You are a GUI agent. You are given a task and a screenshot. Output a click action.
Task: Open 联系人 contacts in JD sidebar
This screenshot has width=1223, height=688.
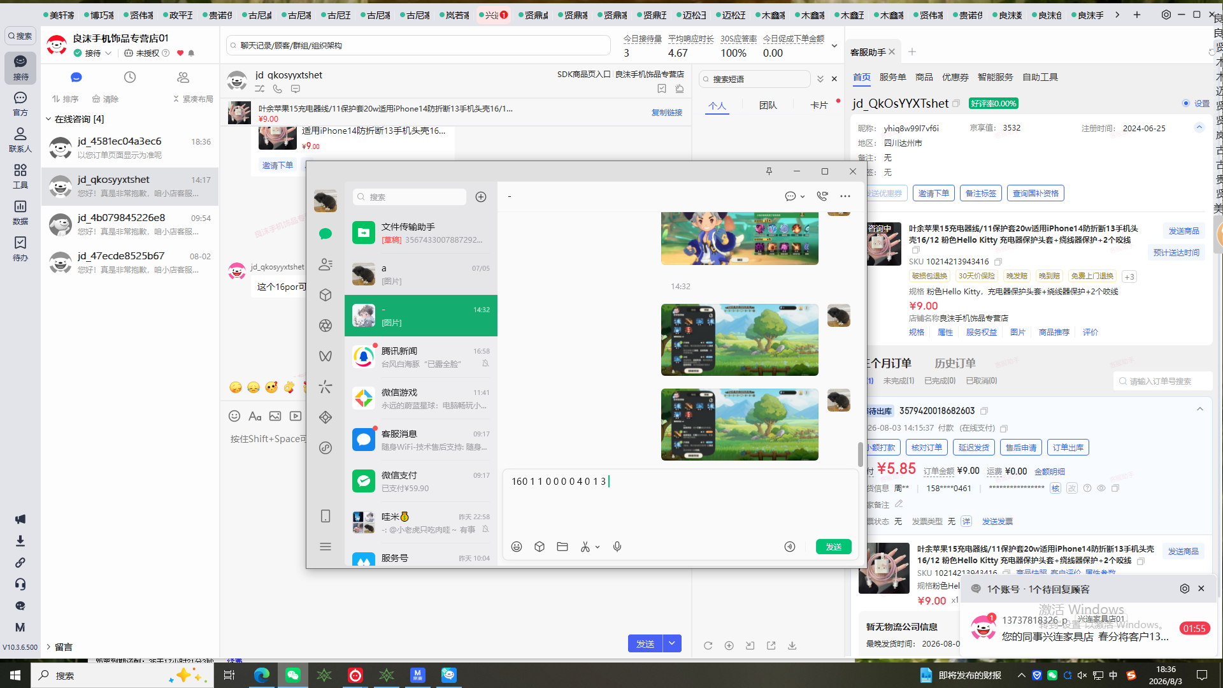[x=20, y=140]
